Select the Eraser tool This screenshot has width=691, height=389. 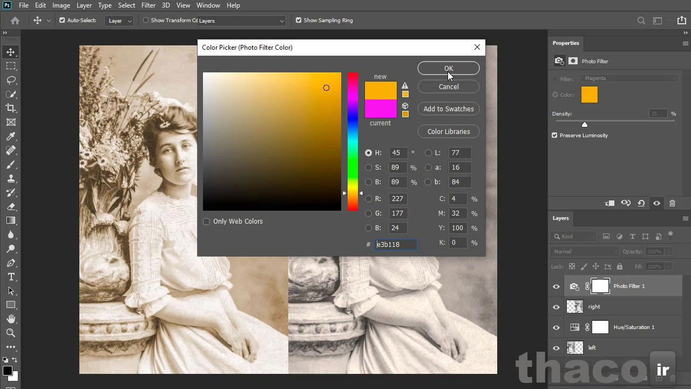tap(11, 206)
